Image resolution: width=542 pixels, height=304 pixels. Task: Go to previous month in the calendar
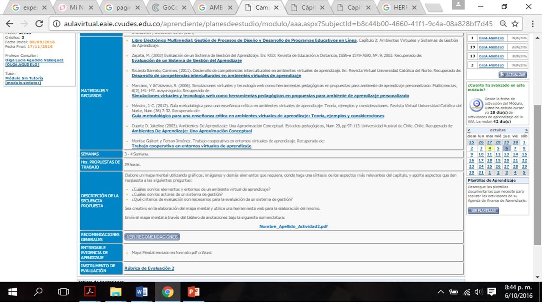click(x=469, y=130)
